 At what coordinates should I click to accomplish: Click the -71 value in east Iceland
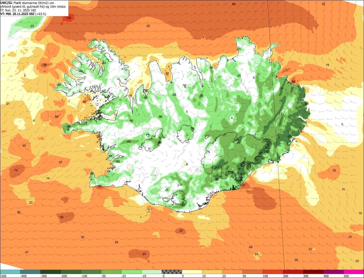click(282, 89)
